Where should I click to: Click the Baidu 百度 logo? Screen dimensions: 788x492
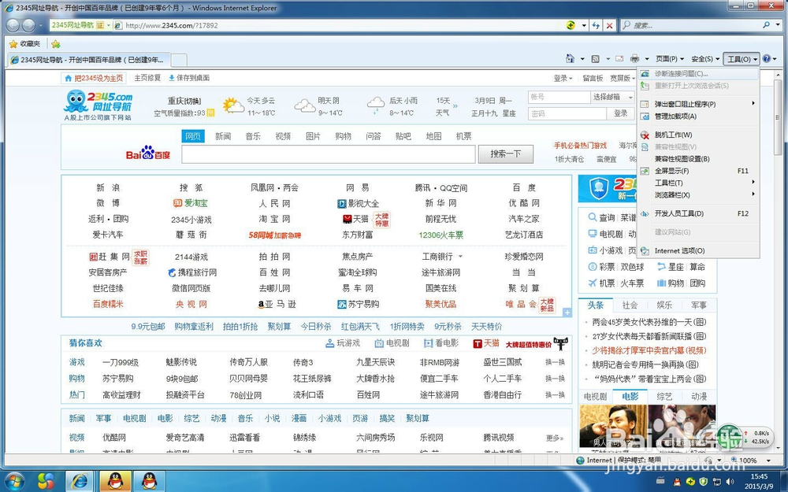(x=148, y=154)
